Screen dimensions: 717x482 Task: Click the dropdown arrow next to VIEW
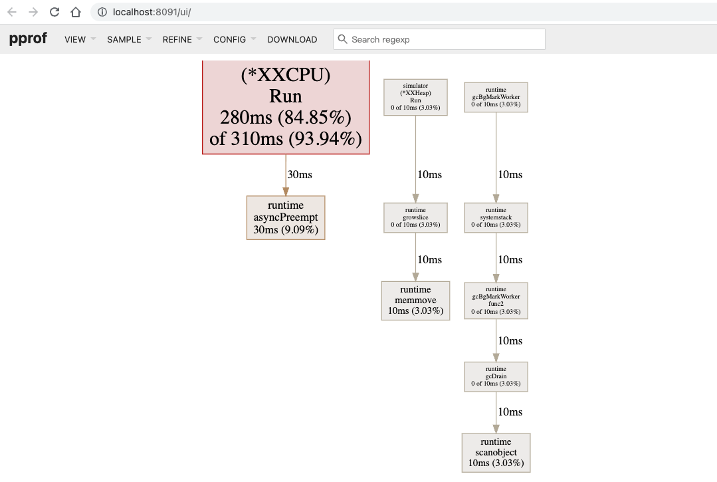(x=93, y=39)
